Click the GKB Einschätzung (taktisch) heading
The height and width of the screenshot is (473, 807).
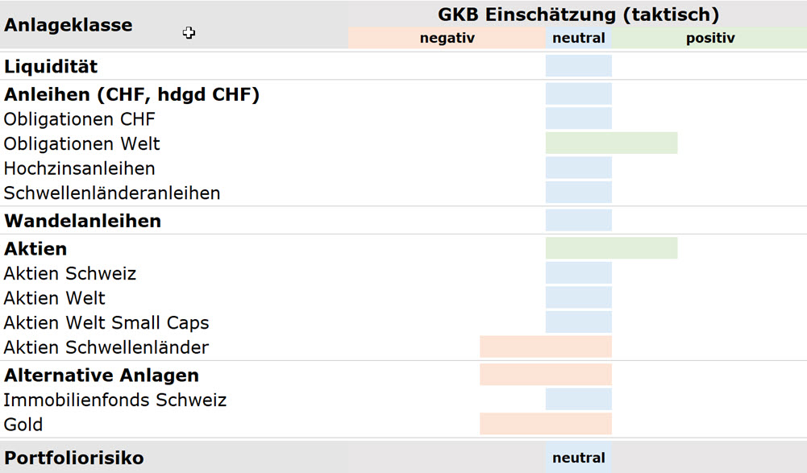(578, 15)
